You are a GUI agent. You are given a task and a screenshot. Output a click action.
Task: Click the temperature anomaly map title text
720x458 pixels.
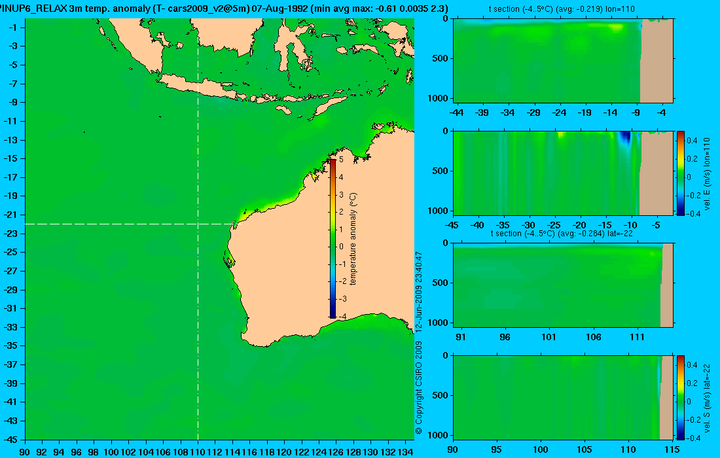click(x=224, y=9)
